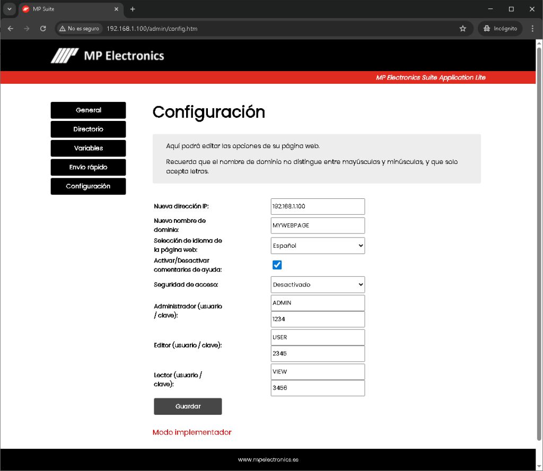Toggle the help comments checkbox
Image resolution: width=543 pixels, height=471 pixels.
(277, 265)
